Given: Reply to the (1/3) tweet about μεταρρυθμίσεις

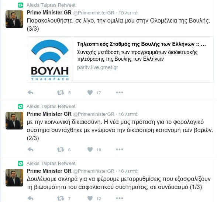Looking at the screenshot, I should [x=30, y=198].
